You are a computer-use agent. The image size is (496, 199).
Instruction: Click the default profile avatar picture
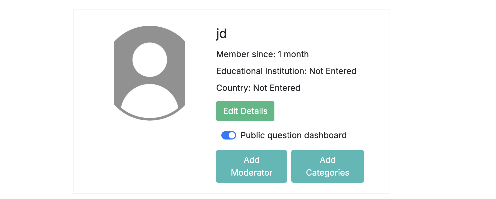tap(150, 73)
